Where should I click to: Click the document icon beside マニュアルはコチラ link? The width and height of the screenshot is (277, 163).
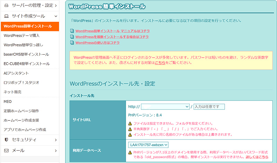(72, 31)
